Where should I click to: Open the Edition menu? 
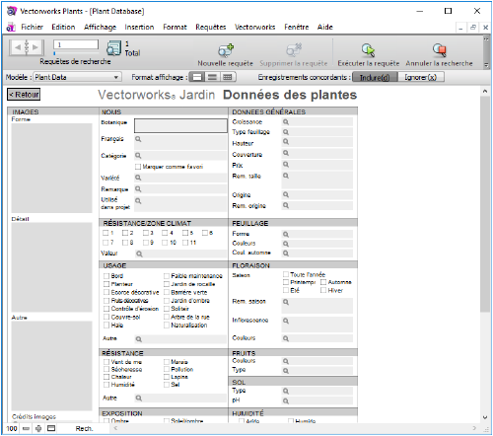(x=63, y=27)
